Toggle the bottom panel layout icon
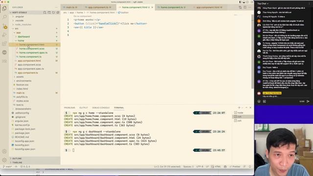This screenshot has width=313, height=176. pyautogui.click(x=244, y=2)
